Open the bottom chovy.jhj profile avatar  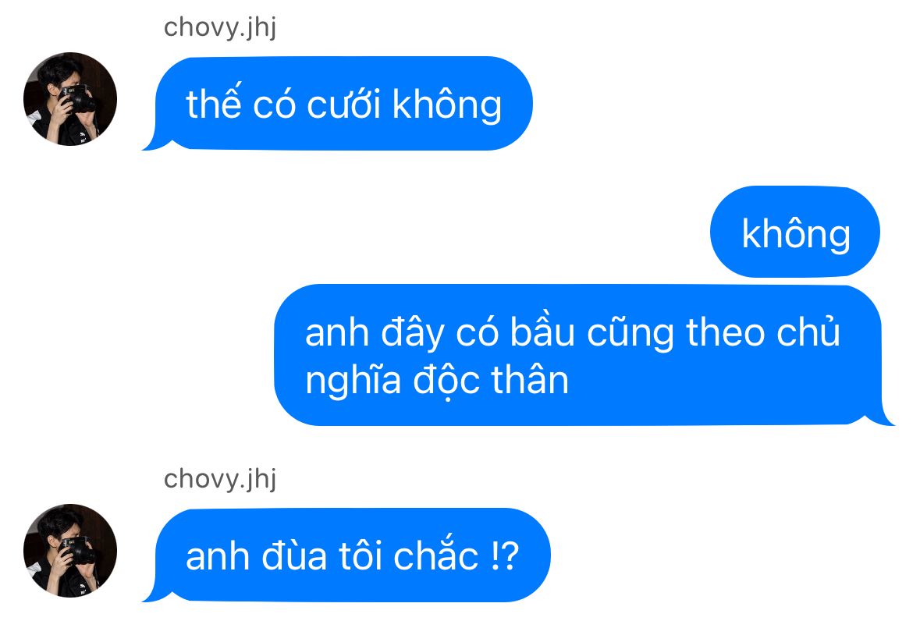point(69,551)
